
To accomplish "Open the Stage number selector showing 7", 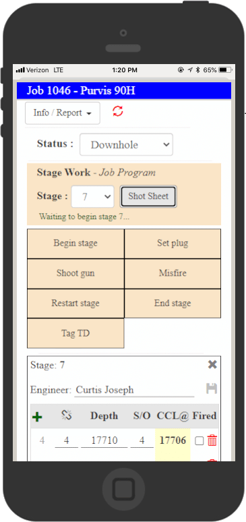I will 92,196.
